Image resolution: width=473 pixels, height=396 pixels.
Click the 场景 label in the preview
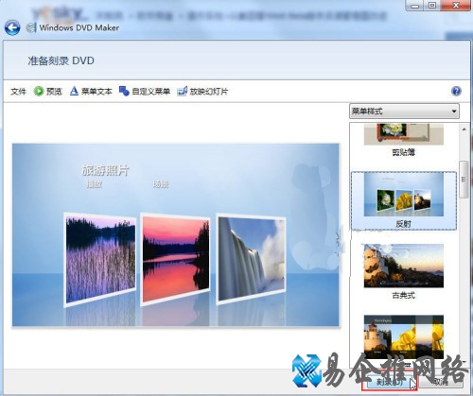[x=161, y=184]
